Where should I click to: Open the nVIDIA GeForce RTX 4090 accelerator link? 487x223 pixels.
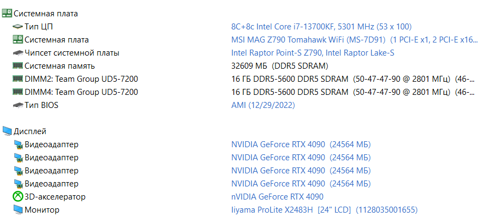(x=278, y=196)
